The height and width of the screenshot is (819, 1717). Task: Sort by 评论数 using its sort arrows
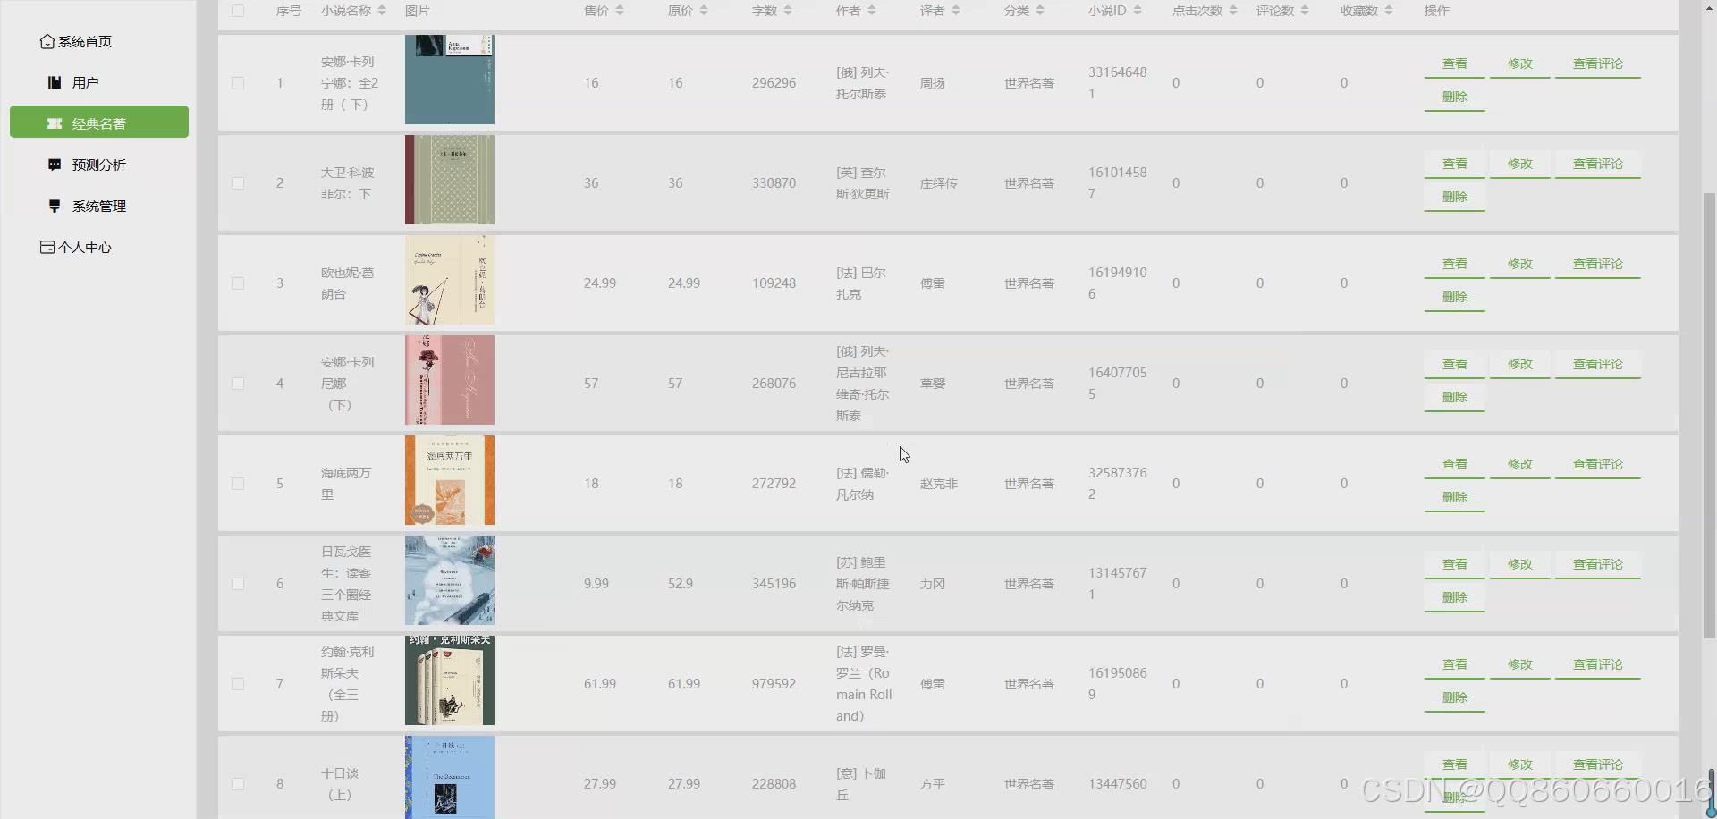coord(1305,11)
